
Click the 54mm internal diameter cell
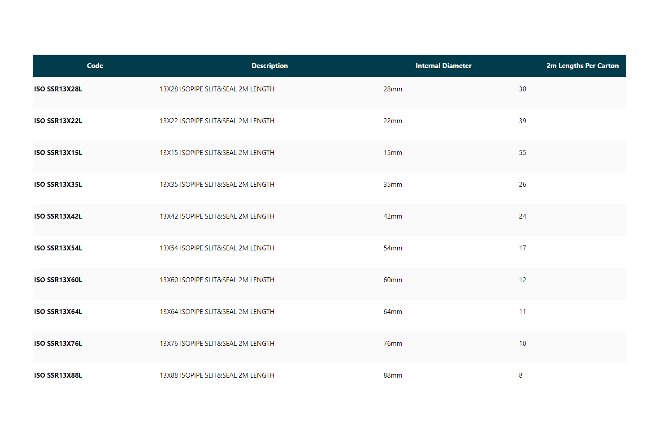[x=393, y=248]
